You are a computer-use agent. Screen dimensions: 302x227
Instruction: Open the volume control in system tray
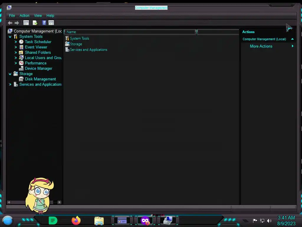coord(269,220)
